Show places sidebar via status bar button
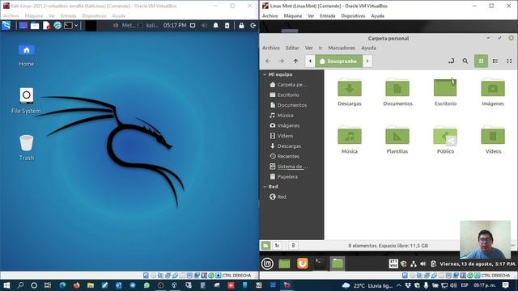 point(265,246)
